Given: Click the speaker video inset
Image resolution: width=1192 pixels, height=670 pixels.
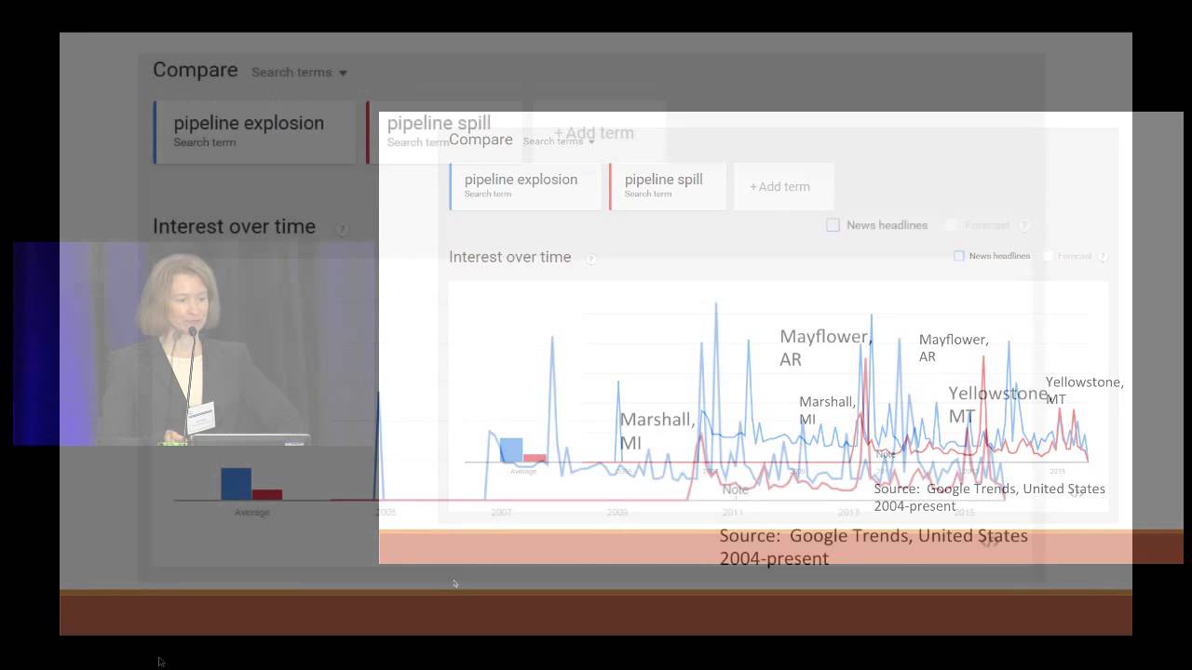Looking at the screenshot, I should point(194,343).
